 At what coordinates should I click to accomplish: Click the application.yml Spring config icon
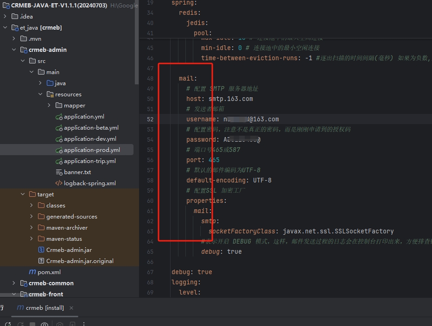(59, 117)
